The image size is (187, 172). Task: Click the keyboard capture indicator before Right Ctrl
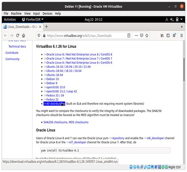click(x=166, y=167)
